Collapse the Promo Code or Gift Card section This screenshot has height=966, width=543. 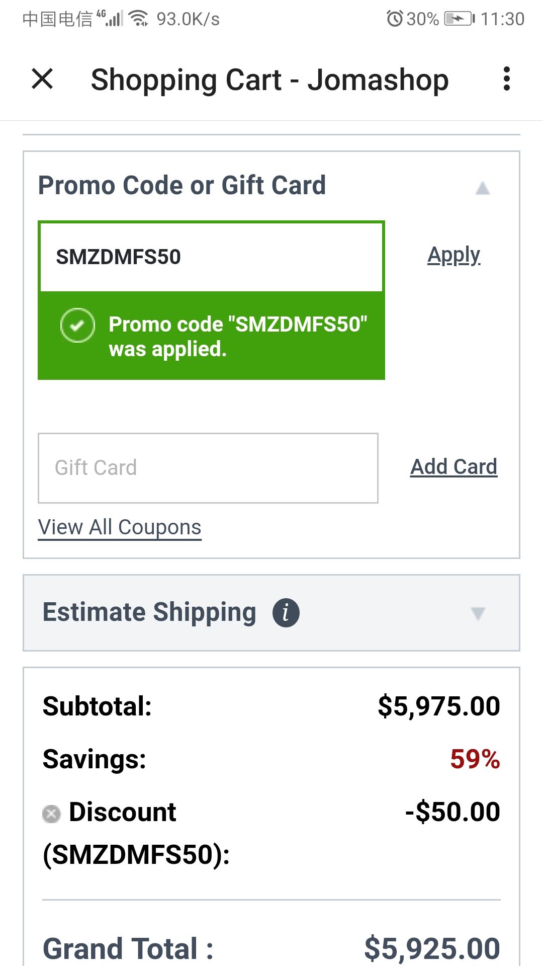[x=483, y=188]
